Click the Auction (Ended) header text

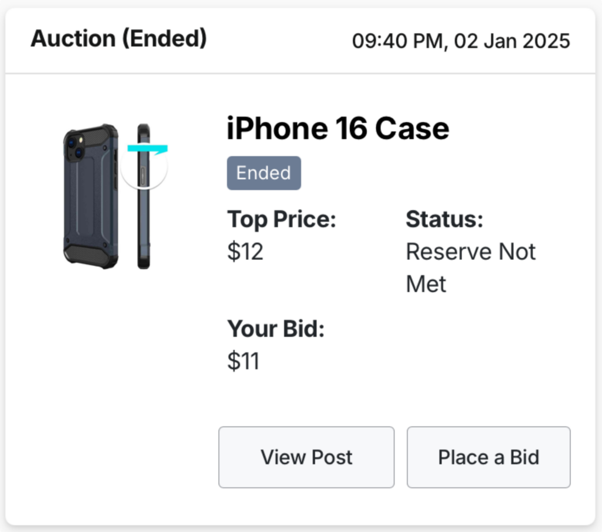point(119,39)
